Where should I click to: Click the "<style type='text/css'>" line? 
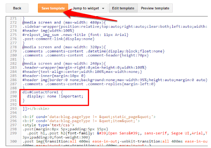(x=48, y=125)
